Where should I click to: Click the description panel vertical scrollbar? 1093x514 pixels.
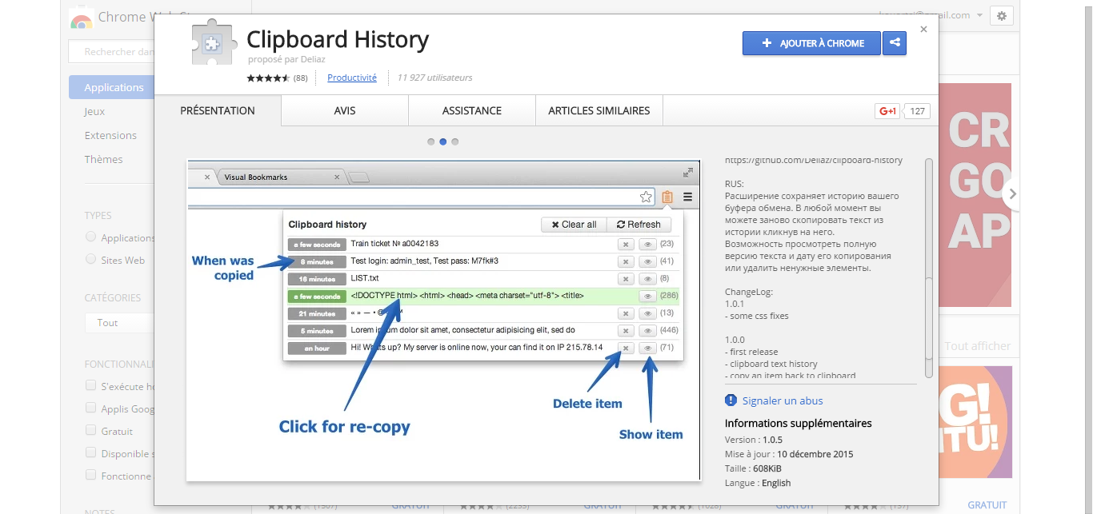point(928,268)
